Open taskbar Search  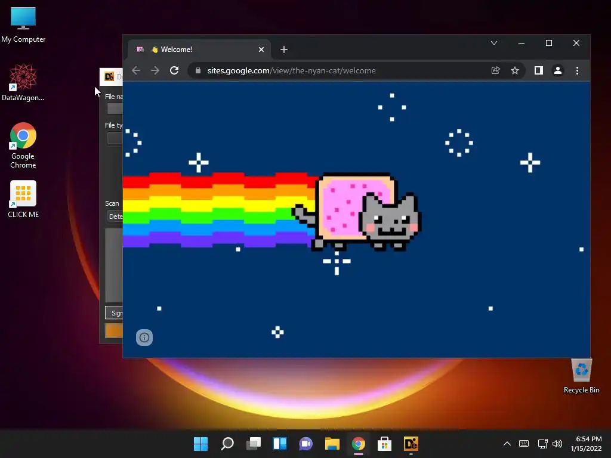(227, 444)
